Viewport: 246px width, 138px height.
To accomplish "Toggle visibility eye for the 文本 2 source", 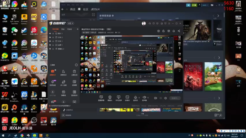I will click(50, 37).
